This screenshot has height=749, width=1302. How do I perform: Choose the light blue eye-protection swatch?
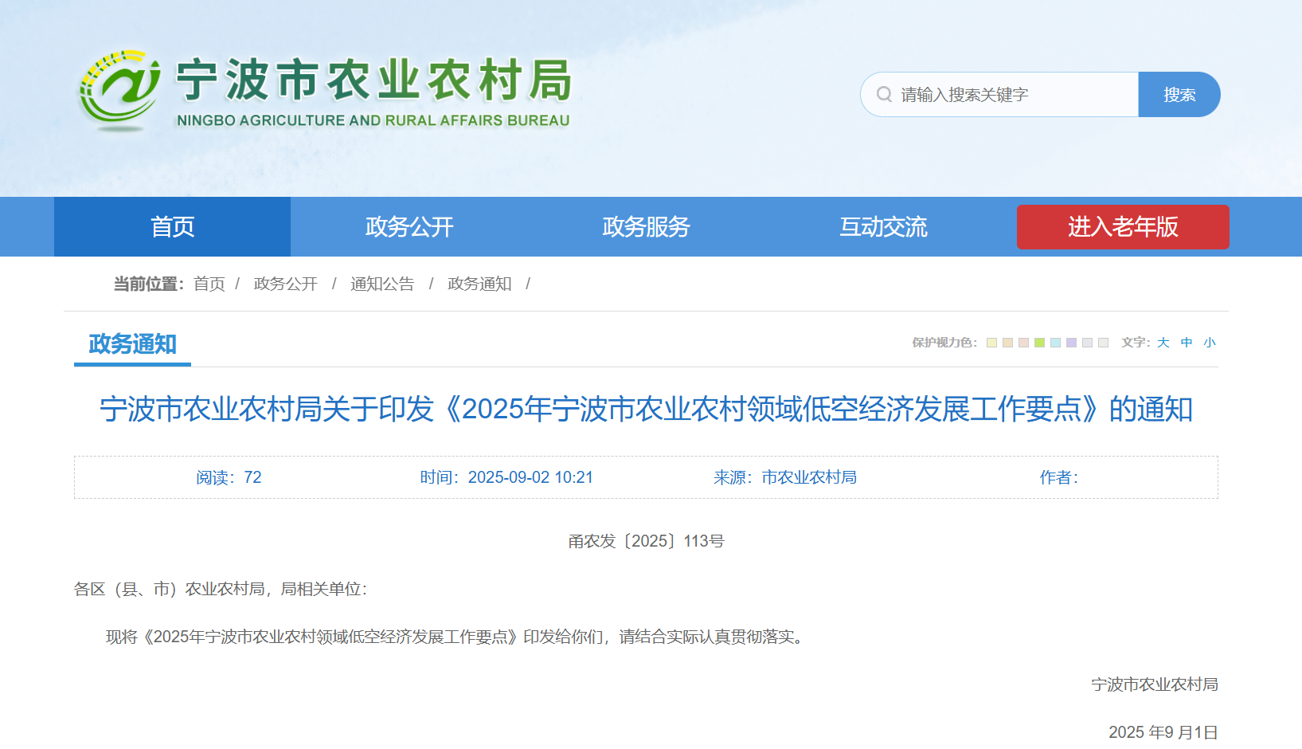[x=1055, y=343]
